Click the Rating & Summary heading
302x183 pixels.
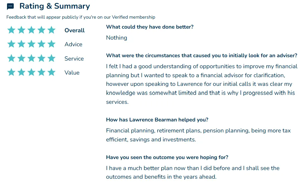pyautogui.click(x=55, y=6)
